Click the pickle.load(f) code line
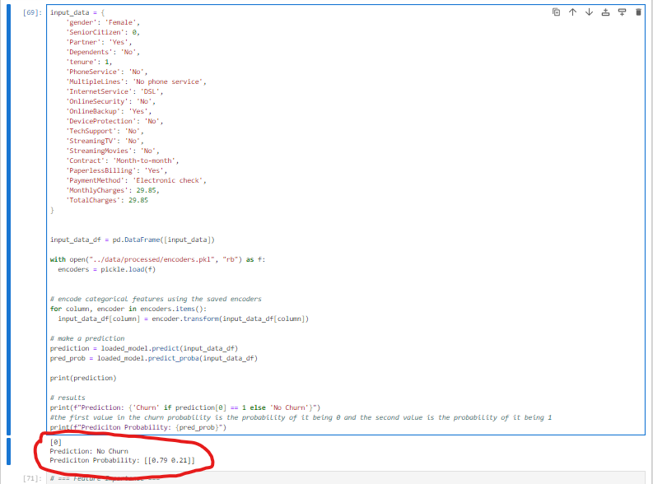 (104, 269)
